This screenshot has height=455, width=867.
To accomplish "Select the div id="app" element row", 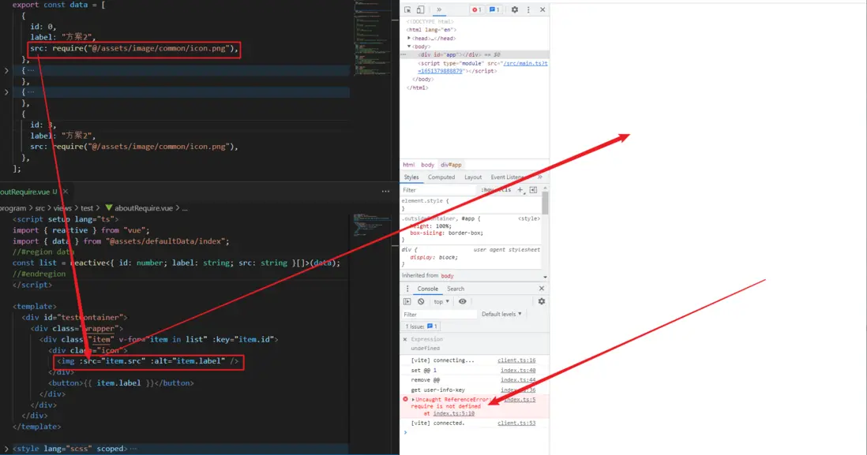I will 475,54.
